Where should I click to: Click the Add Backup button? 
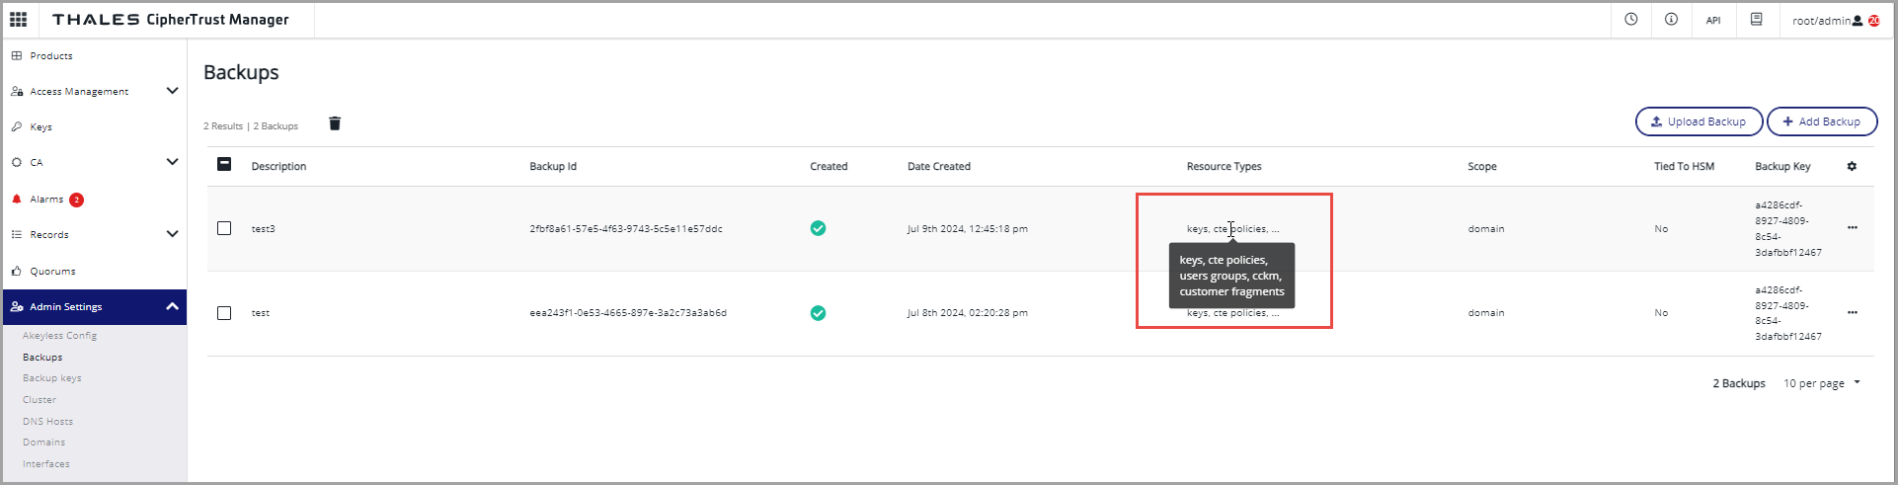pyautogui.click(x=1821, y=121)
